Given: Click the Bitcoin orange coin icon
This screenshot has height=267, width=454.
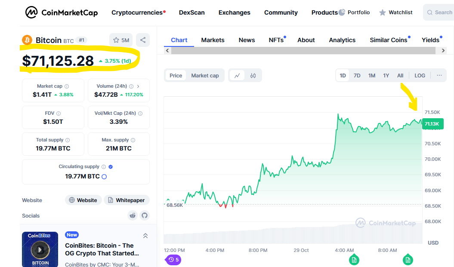Looking at the screenshot, I should [x=27, y=40].
